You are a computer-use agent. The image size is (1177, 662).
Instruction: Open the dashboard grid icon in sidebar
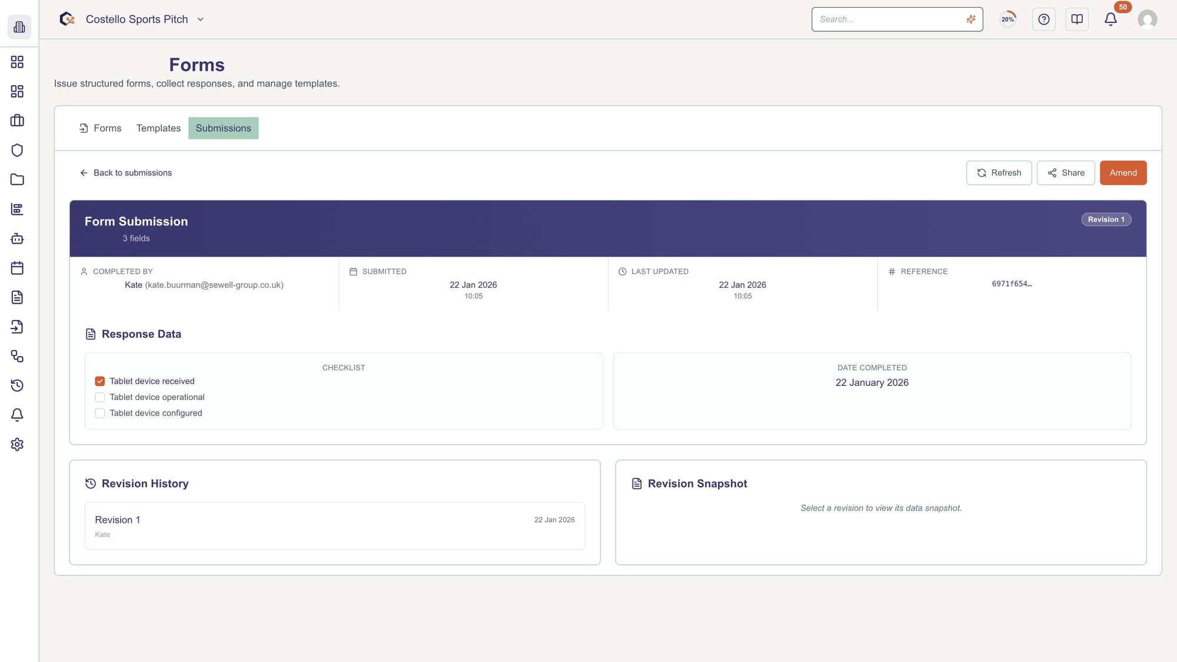(17, 62)
